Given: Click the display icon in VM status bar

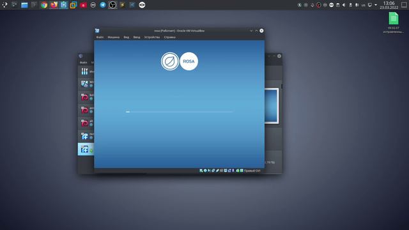Looking at the screenshot, I should pyautogui.click(x=226, y=171).
